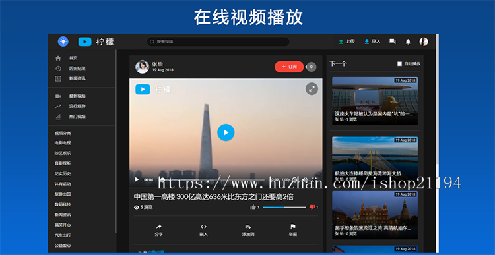Open the notifications bell

(408, 42)
